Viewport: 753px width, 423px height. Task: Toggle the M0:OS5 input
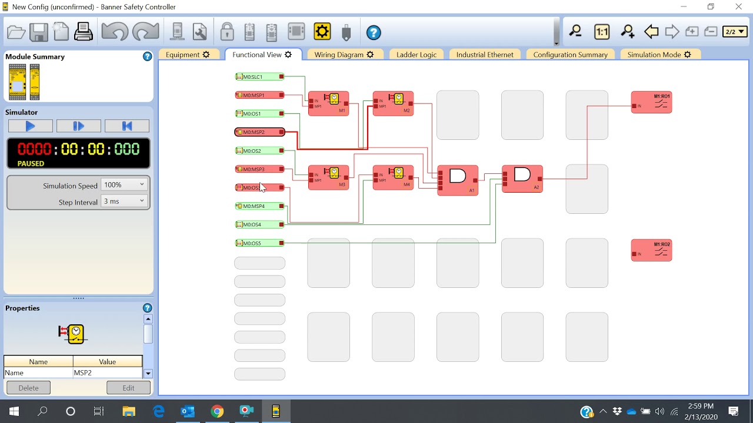point(259,243)
